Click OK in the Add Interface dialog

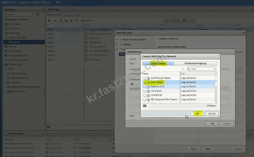click(x=212, y=124)
